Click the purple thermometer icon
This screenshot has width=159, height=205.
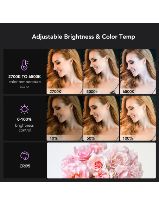pyautogui.click(x=25, y=65)
